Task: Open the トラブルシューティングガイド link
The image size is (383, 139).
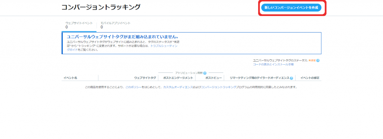Action: coord(164,46)
